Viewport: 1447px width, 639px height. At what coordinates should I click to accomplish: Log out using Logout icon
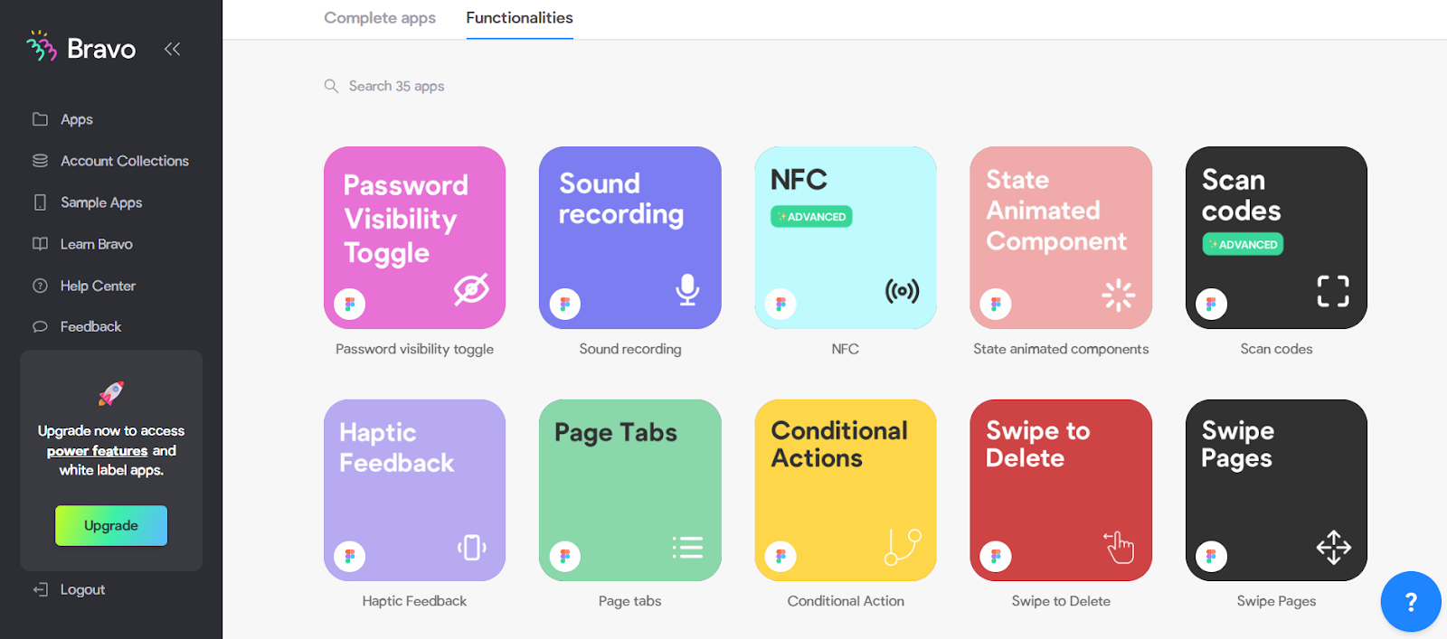pyautogui.click(x=41, y=589)
